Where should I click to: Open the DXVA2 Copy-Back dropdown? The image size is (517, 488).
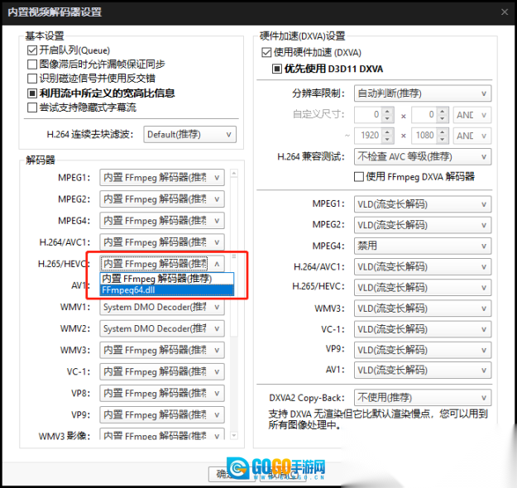pos(423,398)
